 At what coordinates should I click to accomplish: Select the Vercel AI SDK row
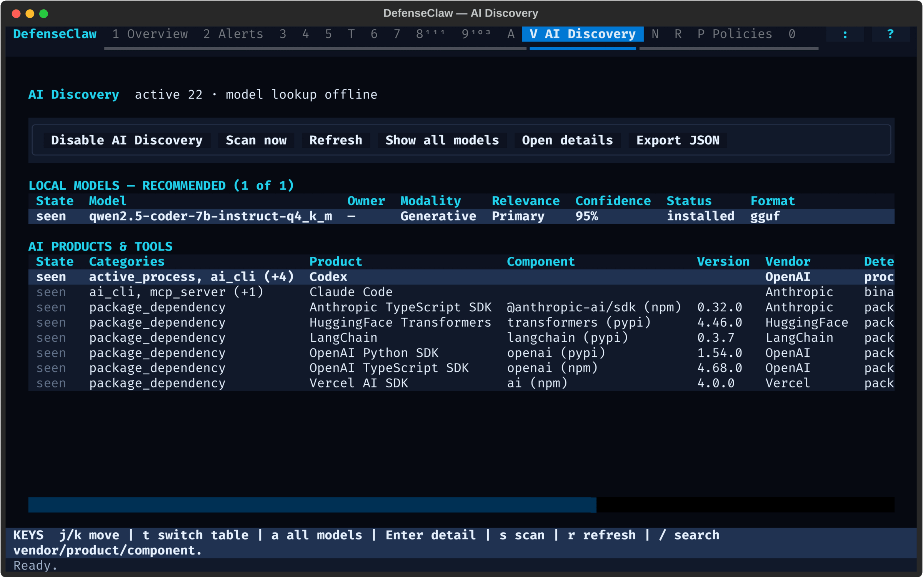click(x=461, y=384)
